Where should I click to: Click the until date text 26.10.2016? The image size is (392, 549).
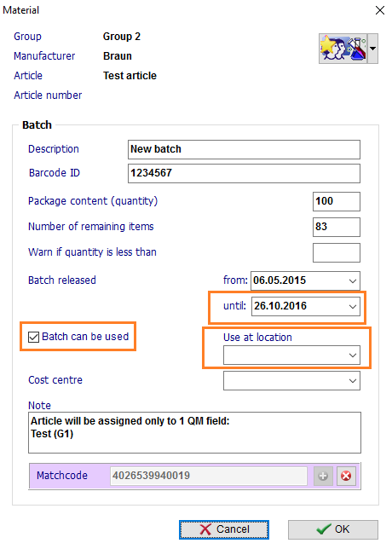tap(280, 306)
